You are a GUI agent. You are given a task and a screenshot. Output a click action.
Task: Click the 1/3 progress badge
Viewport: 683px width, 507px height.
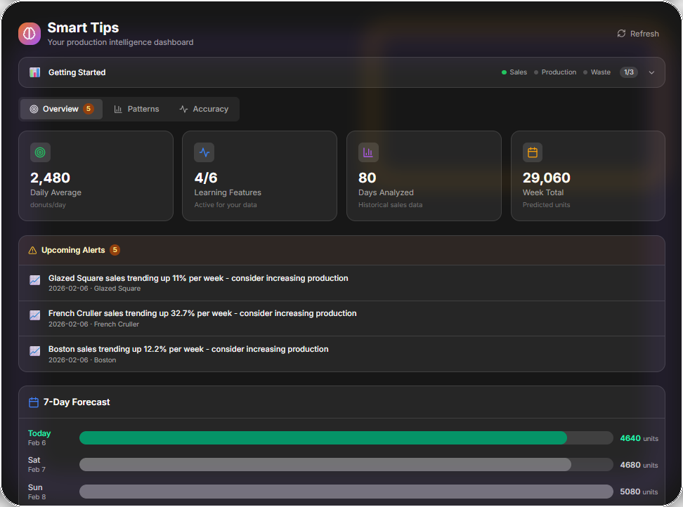click(629, 72)
